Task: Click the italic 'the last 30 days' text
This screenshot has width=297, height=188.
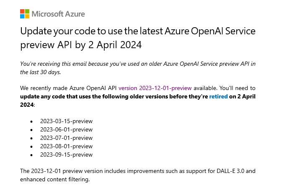Action: click(41, 72)
